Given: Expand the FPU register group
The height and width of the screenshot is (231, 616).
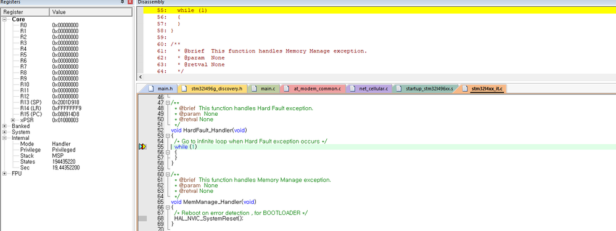Looking at the screenshot, I should tap(4, 173).
